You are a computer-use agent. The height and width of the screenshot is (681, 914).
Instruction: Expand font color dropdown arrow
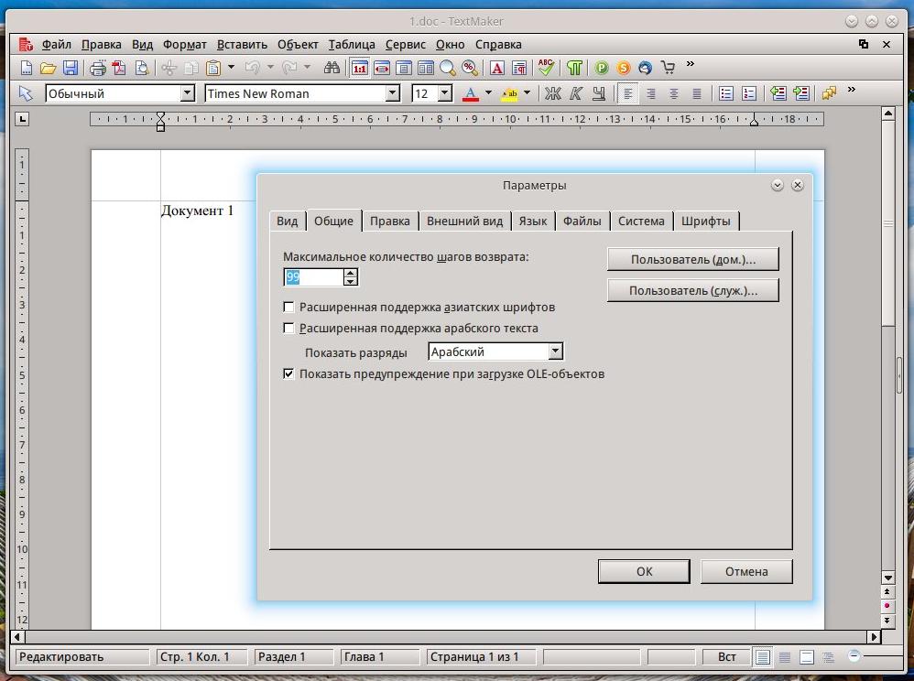click(x=488, y=92)
